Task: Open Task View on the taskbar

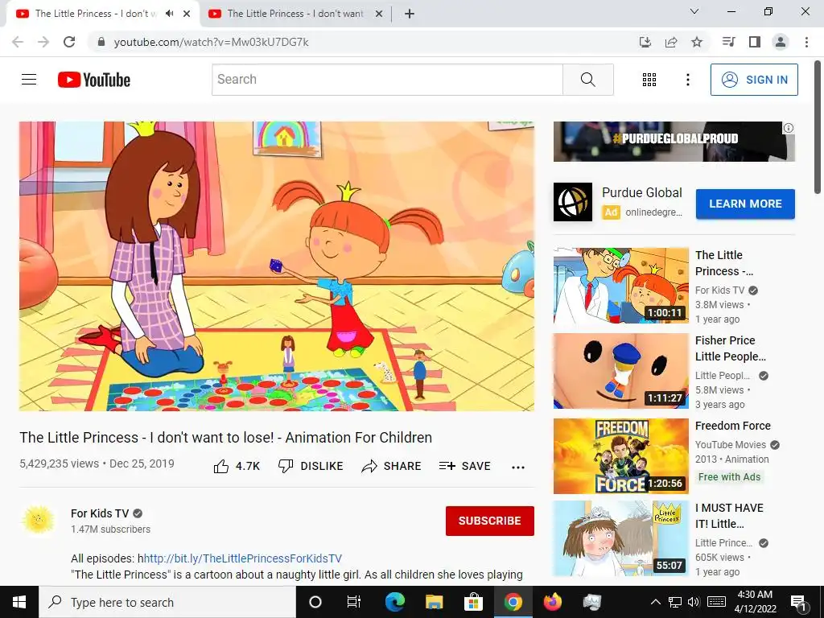Action: coord(354,602)
